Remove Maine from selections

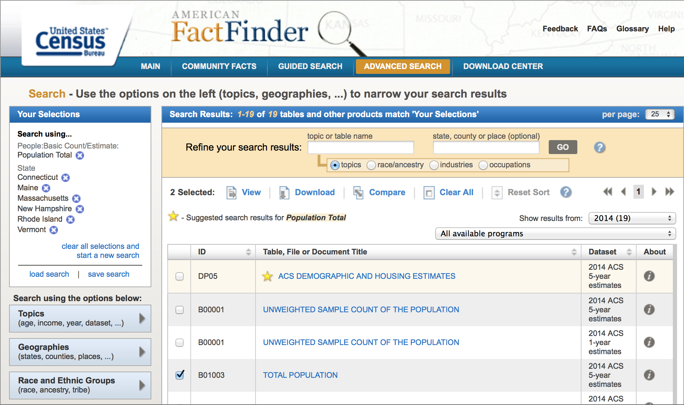pos(46,188)
